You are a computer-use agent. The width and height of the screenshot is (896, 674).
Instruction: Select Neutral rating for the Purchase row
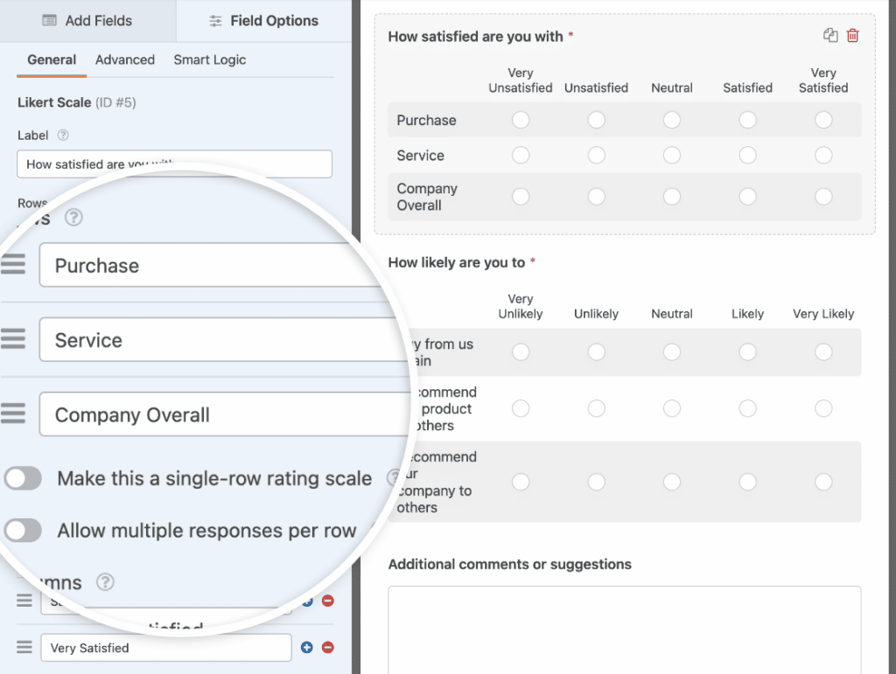pos(671,120)
